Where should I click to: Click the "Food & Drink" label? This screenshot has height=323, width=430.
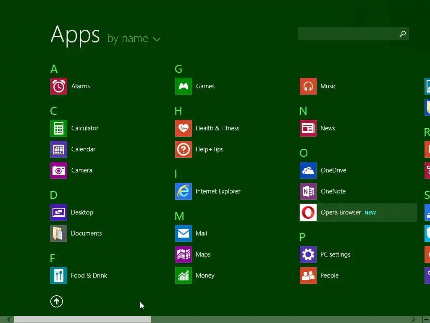(89, 275)
